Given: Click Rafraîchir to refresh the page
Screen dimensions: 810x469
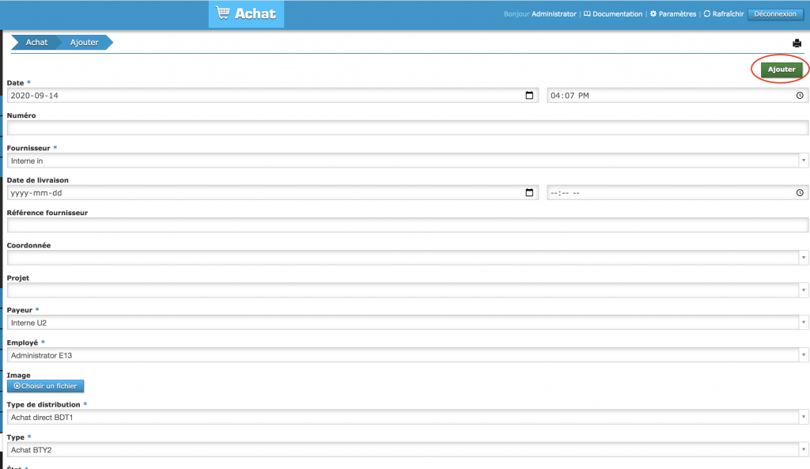Looking at the screenshot, I should click(723, 14).
